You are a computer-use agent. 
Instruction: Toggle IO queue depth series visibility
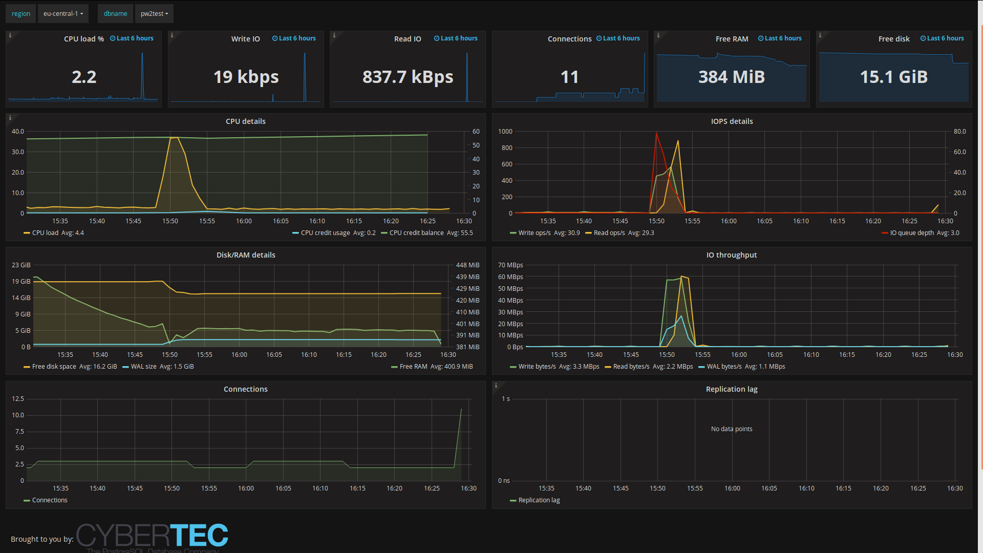(x=911, y=233)
